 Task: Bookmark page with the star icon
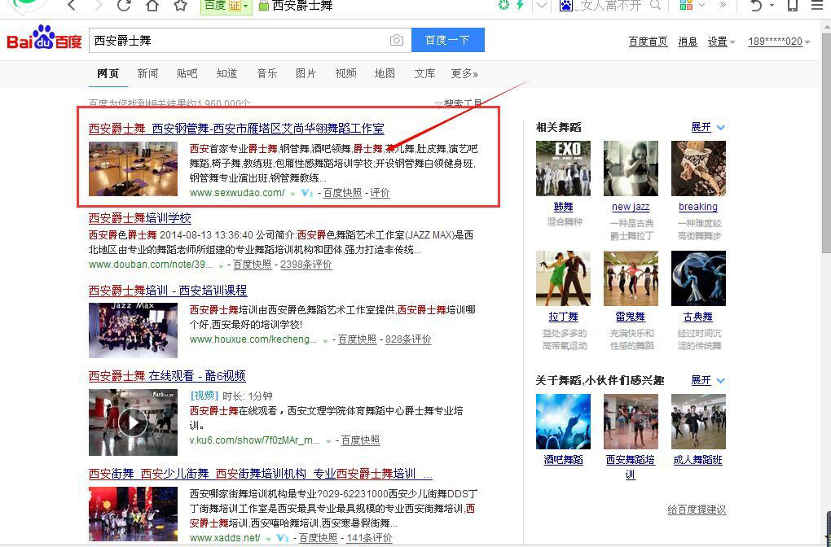point(181,6)
